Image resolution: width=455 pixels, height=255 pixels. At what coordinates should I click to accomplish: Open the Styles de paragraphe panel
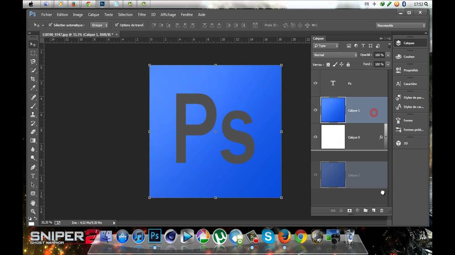tap(410, 97)
